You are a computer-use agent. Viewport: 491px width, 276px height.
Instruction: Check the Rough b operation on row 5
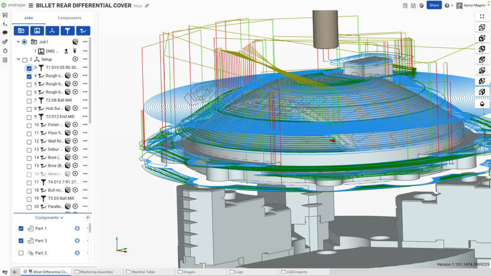30,84
